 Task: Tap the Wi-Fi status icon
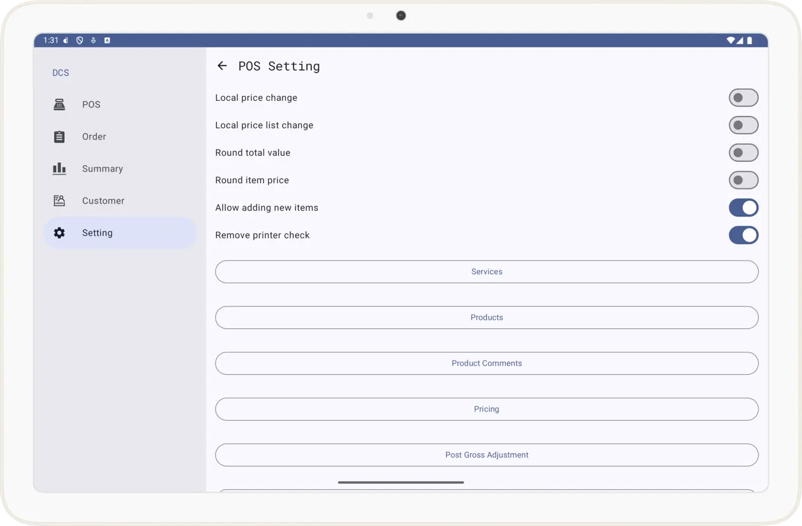tap(730, 41)
